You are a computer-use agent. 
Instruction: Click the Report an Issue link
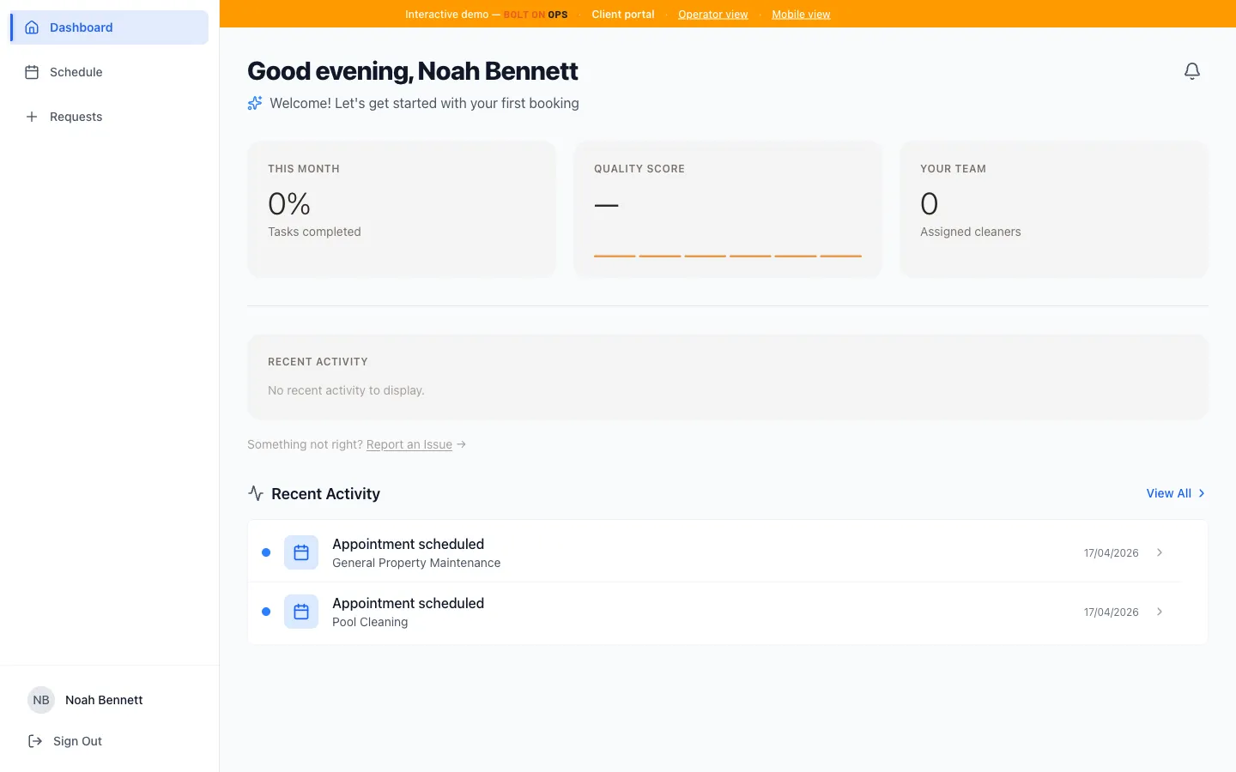click(x=409, y=444)
